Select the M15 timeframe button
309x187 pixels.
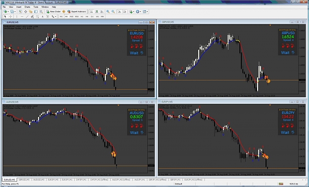click(72, 16)
